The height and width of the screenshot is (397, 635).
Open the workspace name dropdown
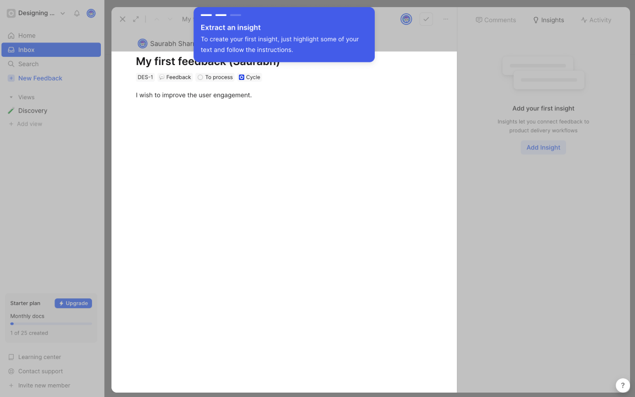pyautogui.click(x=36, y=13)
